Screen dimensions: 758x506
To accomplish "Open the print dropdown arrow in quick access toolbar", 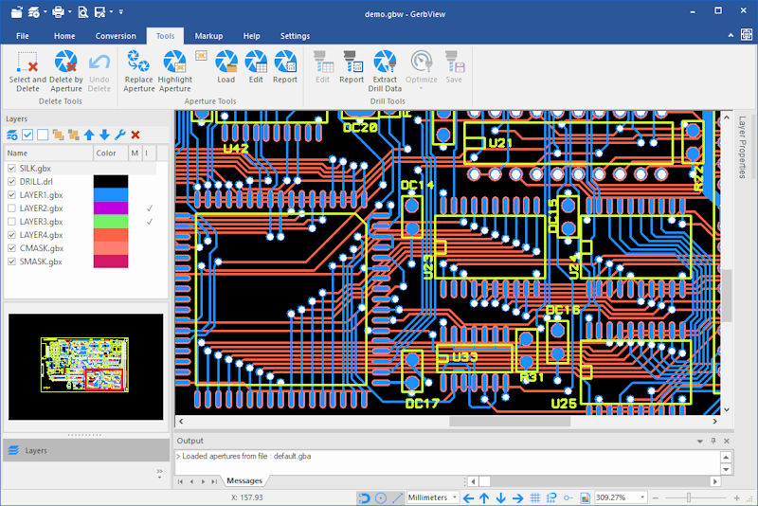I will (x=68, y=12).
